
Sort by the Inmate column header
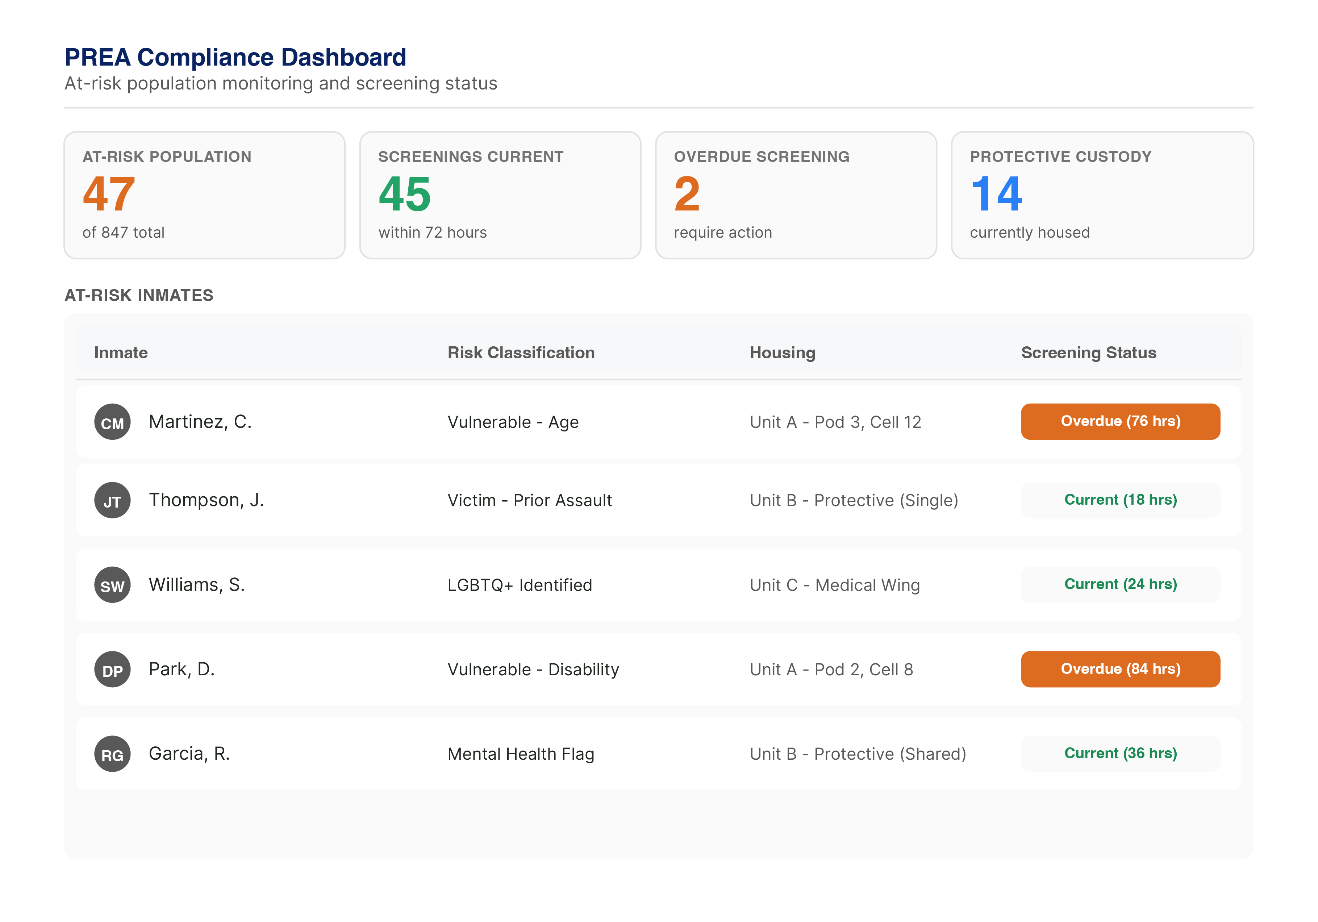pos(121,352)
